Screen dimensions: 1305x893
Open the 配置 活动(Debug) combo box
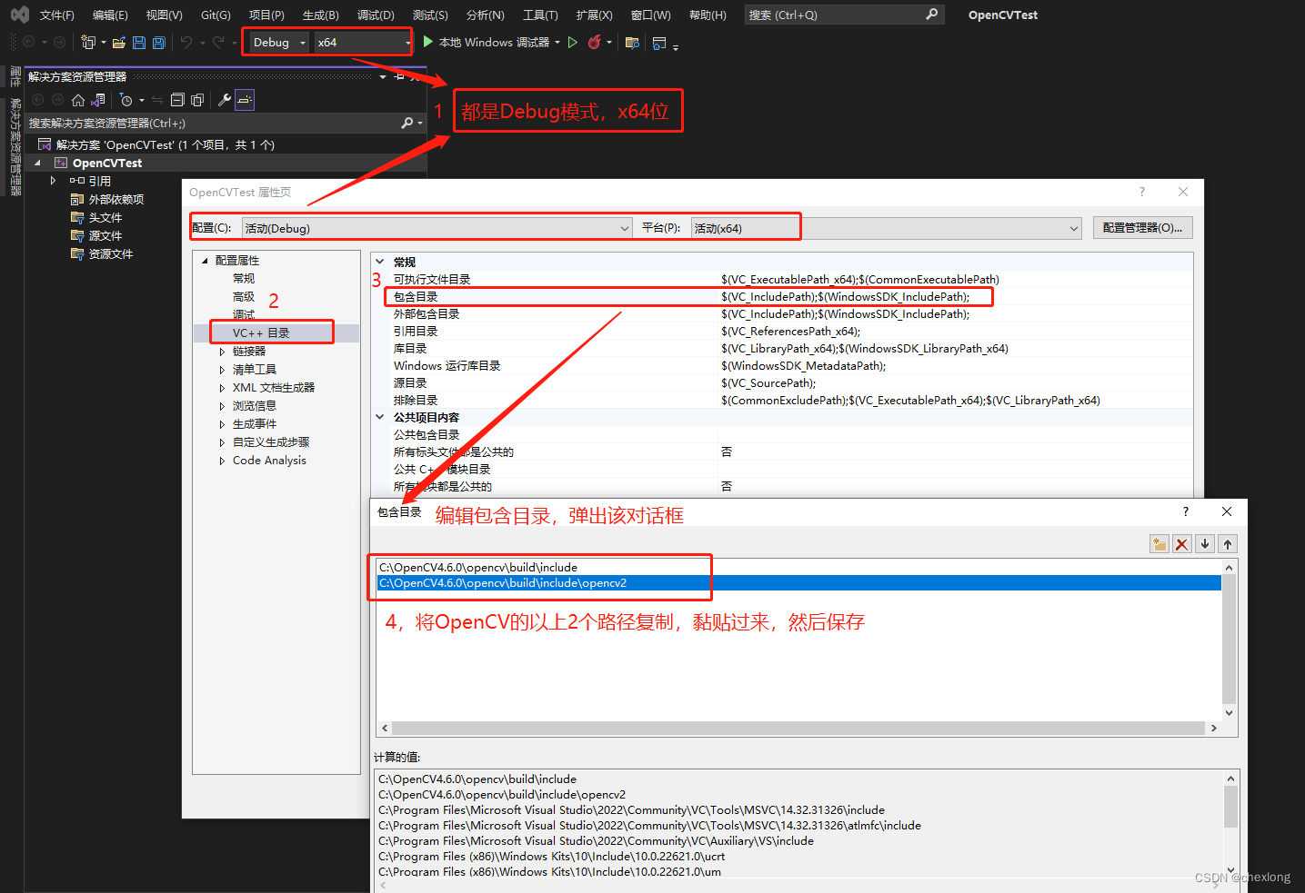tap(437, 228)
